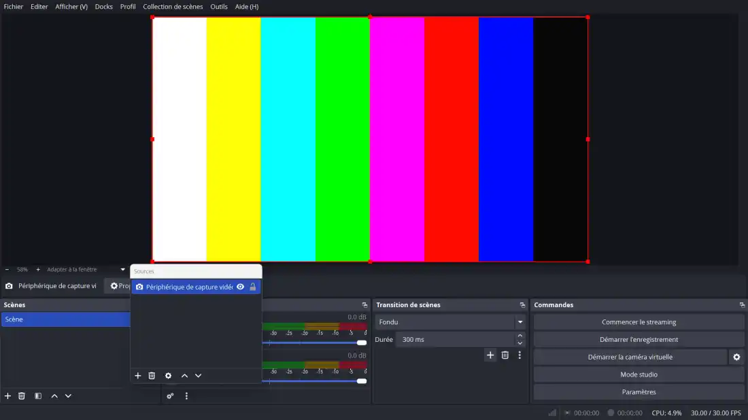Expand the preview scaling dropdown arrow
Image resolution: width=748 pixels, height=420 pixels.
[122, 270]
